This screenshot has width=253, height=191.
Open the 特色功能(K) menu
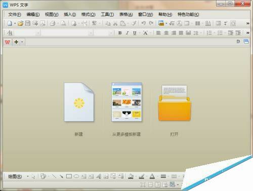(x=188, y=15)
